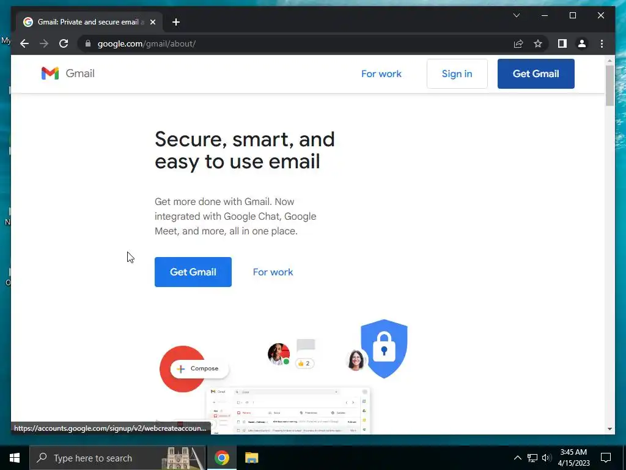Click the Get Gmail button in header
Viewport: 626px width, 470px height.
(536, 74)
